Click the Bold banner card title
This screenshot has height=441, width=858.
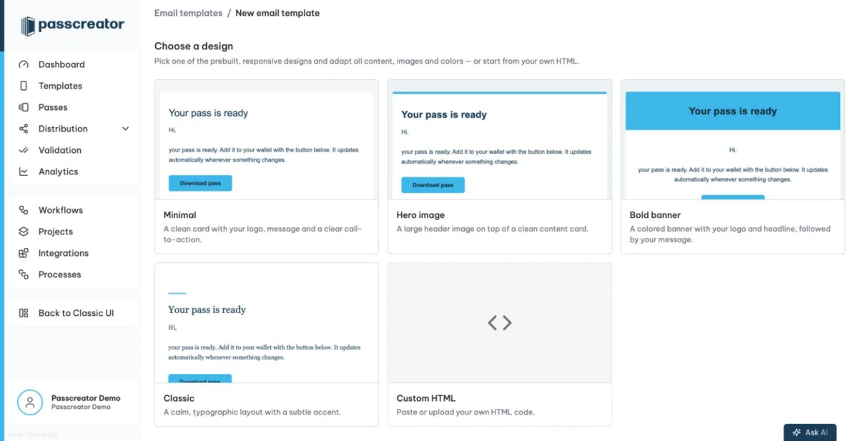click(x=655, y=215)
